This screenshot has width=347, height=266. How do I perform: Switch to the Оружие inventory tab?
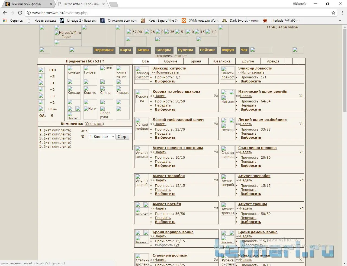pos(171,61)
